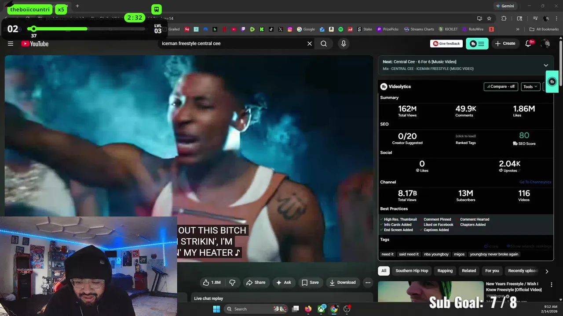Click the magnifier search button
Viewport: 563px width, 316px height.
pos(324,43)
